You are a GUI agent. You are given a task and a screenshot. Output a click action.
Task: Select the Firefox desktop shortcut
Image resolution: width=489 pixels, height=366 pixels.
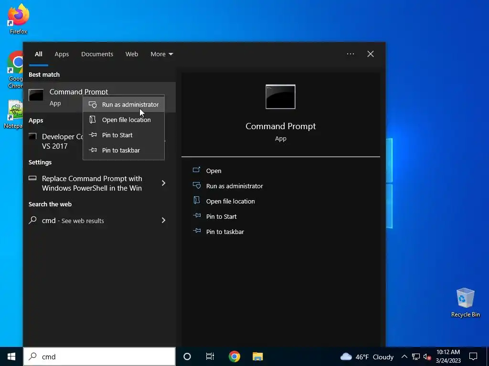[x=19, y=19]
